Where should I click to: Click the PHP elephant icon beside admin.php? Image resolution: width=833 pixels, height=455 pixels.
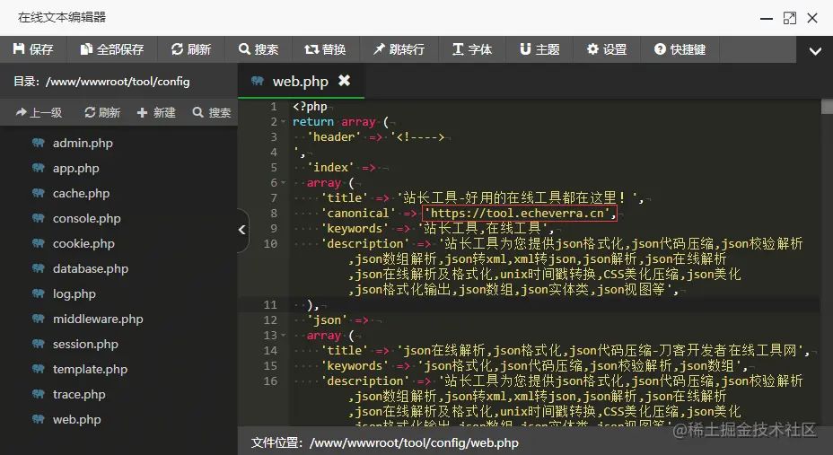pos(39,143)
